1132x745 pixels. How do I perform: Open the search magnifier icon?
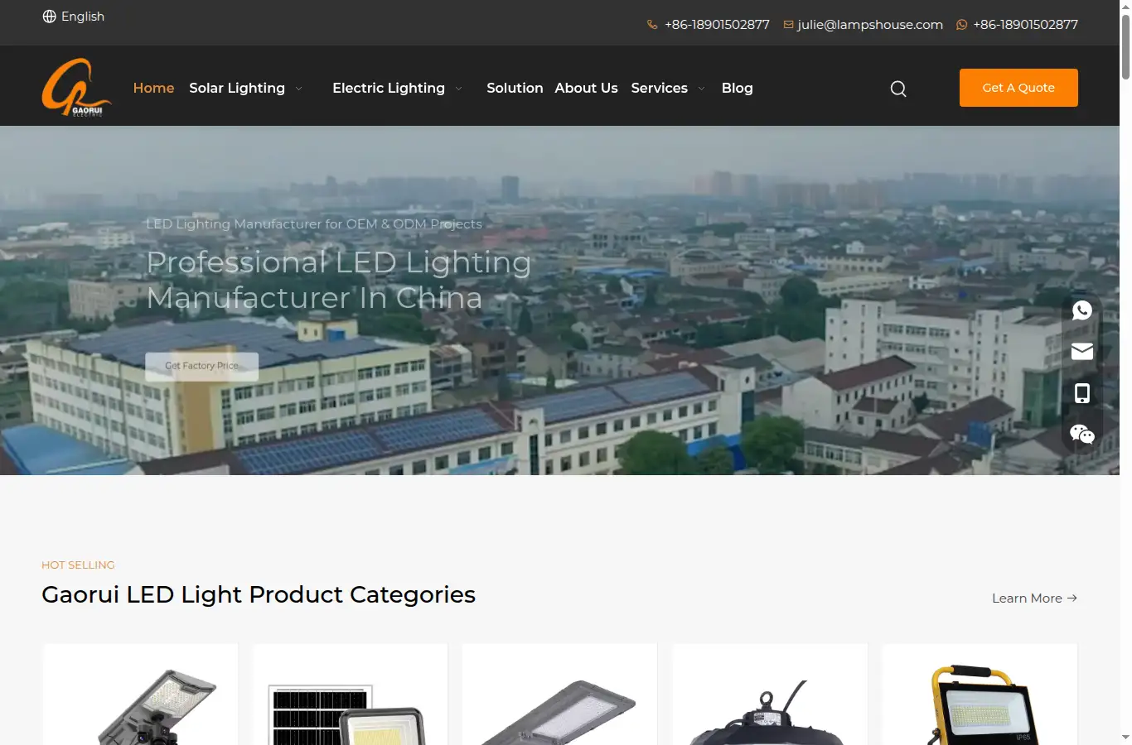[x=898, y=89]
